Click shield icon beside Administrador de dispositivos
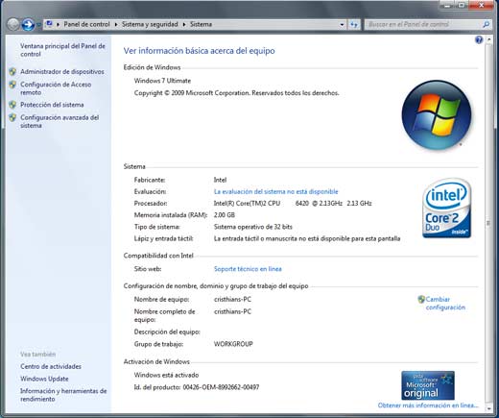499x418 pixels. [x=12, y=72]
